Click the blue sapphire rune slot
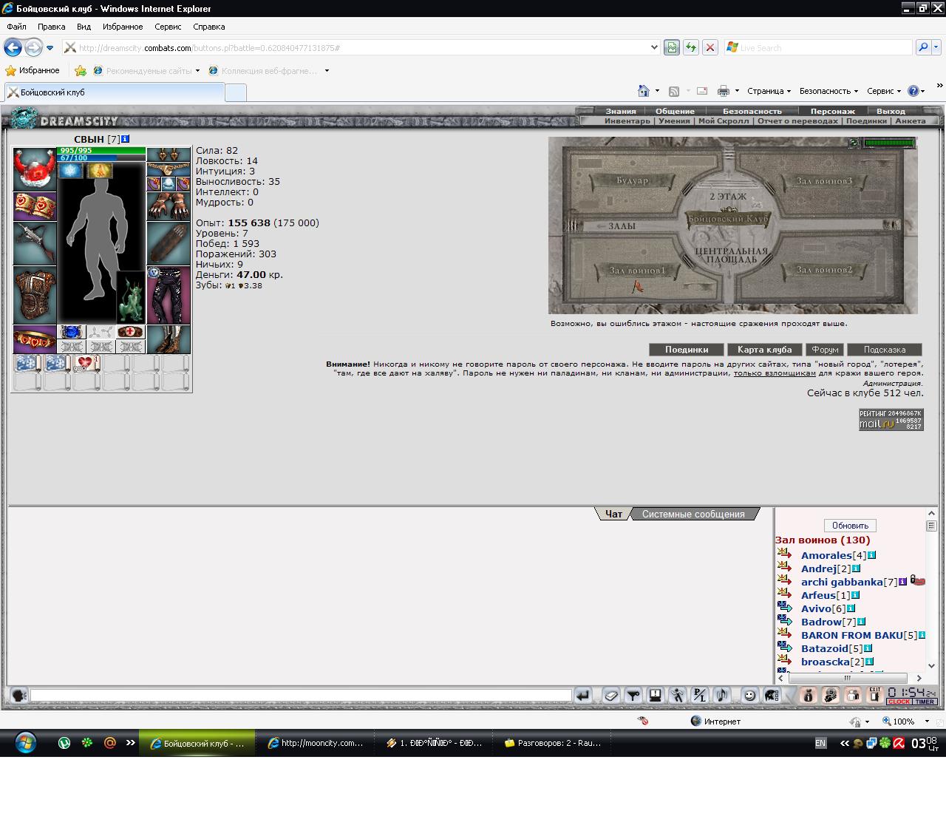The height and width of the screenshot is (825, 946). pyautogui.click(x=72, y=332)
